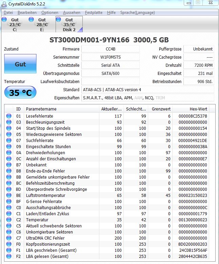Sort by the Parametername column header
219x264 pixels.
coord(61,109)
